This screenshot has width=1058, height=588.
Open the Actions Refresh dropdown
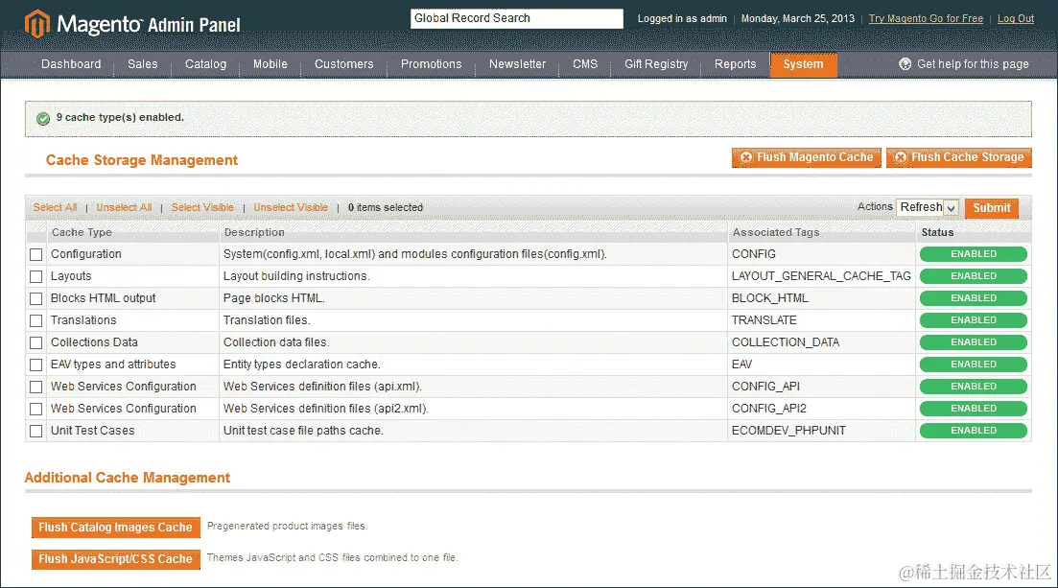(927, 207)
